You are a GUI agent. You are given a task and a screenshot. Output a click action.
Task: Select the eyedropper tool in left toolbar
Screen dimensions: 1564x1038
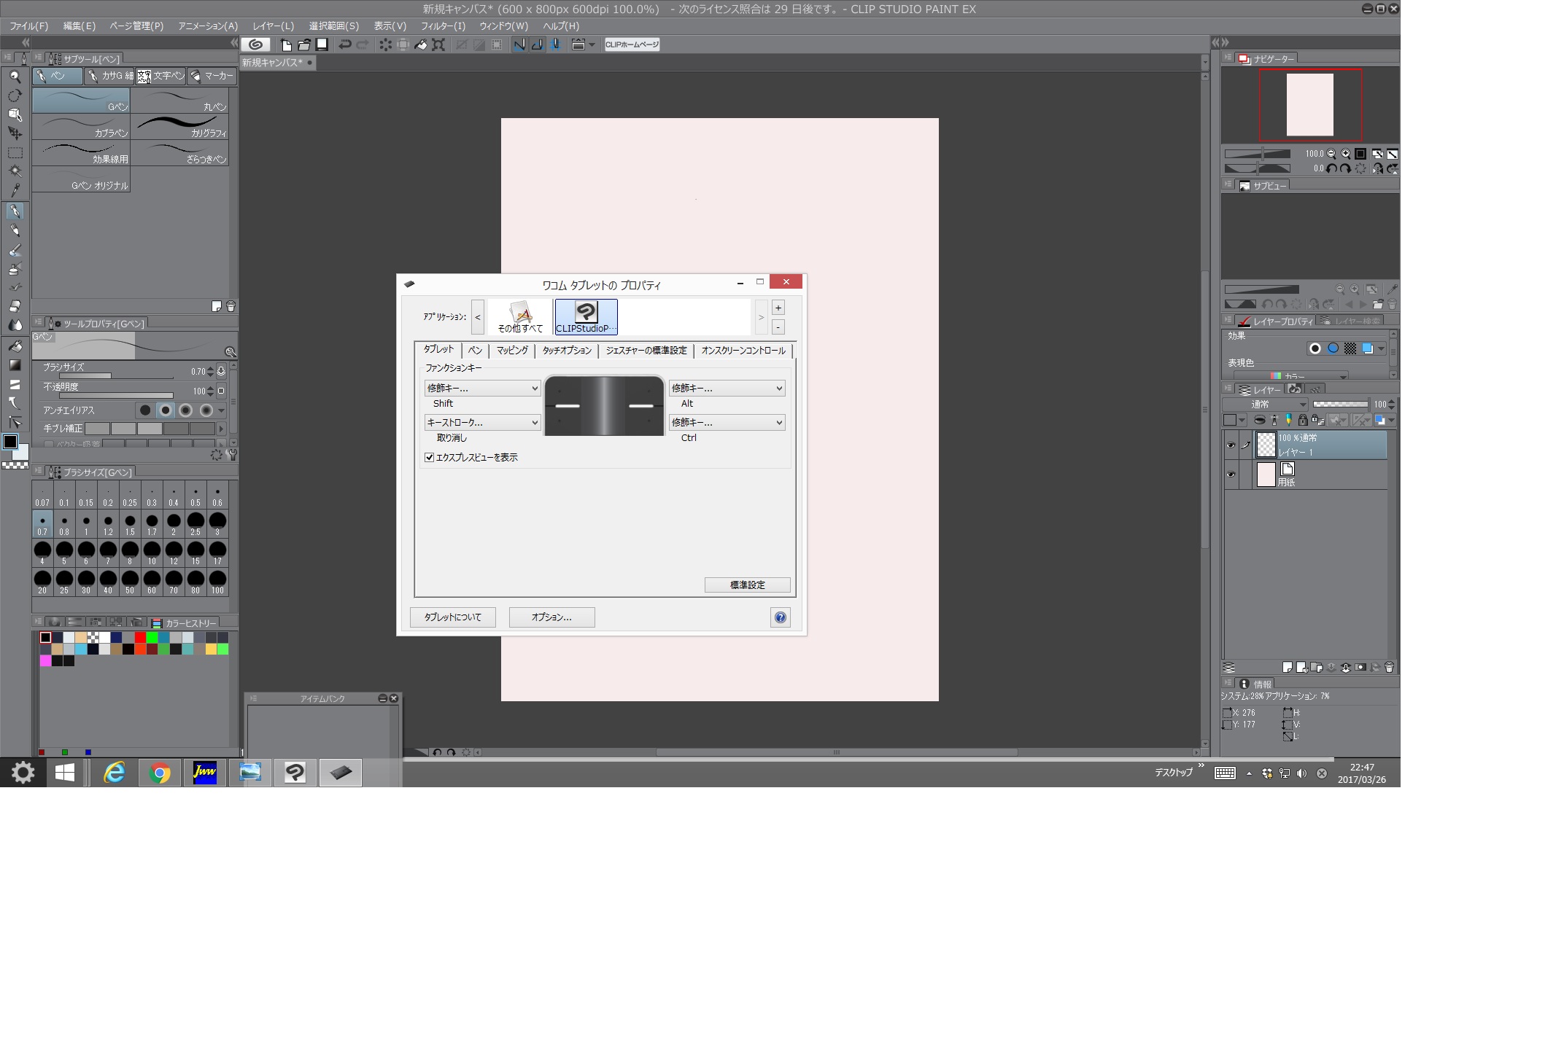point(15,190)
